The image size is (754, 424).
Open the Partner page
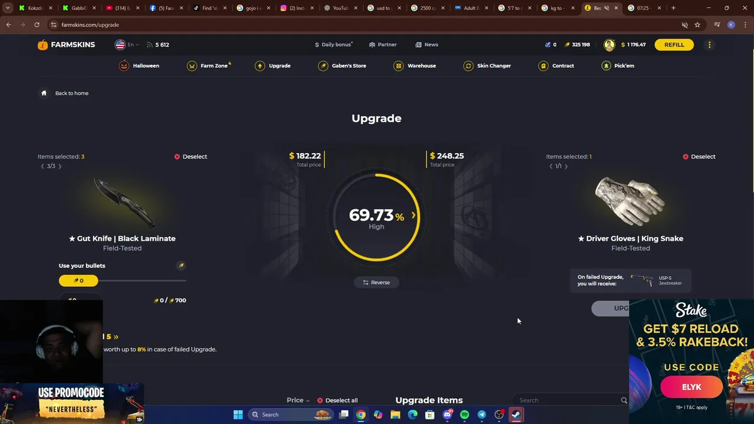tap(382, 45)
